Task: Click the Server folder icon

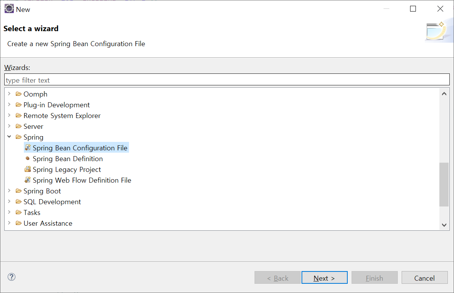Action: click(x=18, y=126)
